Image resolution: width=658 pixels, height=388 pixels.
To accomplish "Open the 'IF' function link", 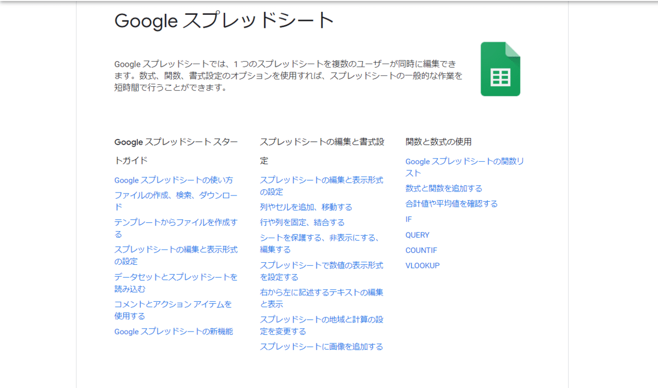I will pyautogui.click(x=409, y=219).
